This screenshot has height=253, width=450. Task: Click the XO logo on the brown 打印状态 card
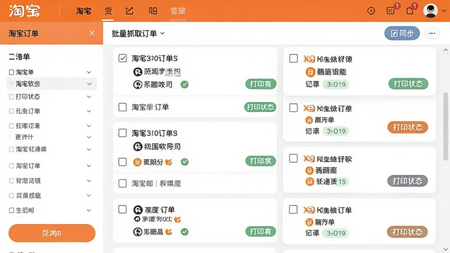pos(309,210)
